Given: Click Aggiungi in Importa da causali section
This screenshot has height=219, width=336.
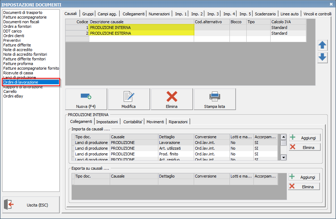Looking at the screenshot, I should pyautogui.click(x=305, y=138).
